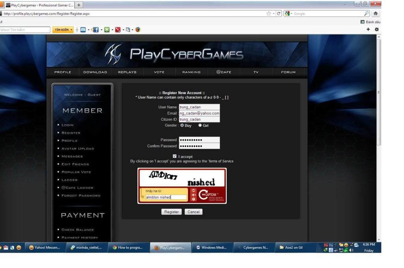Go to the Replays nav item
This screenshot has height=268, width=404.
(x=127, y=72)
